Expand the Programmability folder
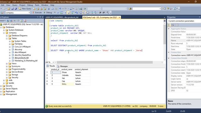This screenshot has width=201, height=113. 7,69
